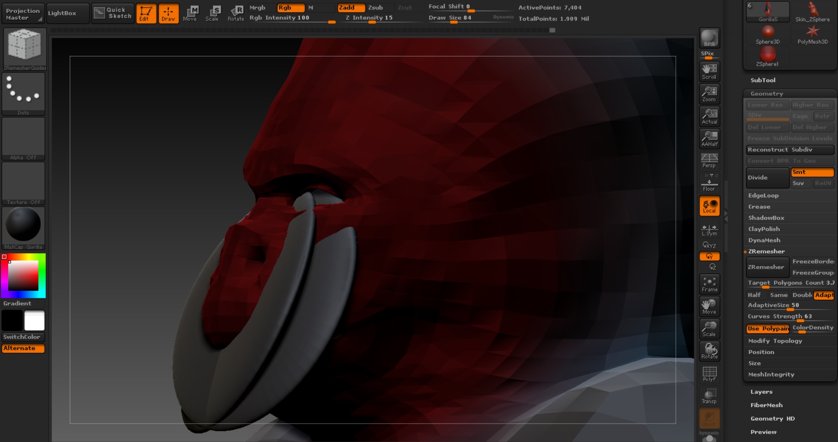Open Quick Sketch
The height and width of the screenshot is (442, 838).
coord(113,13)
